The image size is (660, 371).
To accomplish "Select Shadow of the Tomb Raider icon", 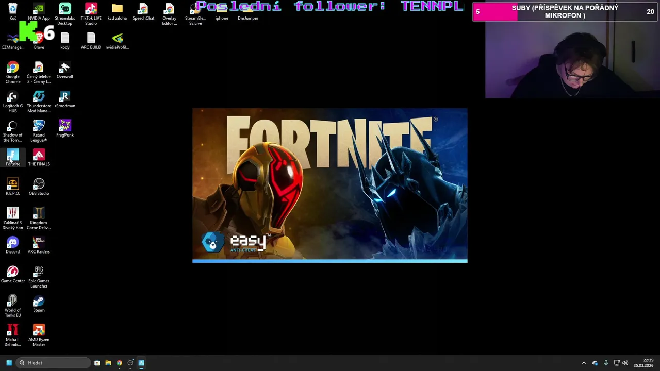I will click(12, 131).
